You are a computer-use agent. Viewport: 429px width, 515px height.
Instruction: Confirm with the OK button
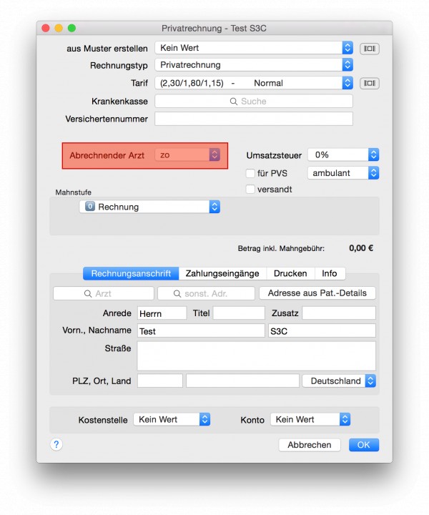tap(364, 445)
